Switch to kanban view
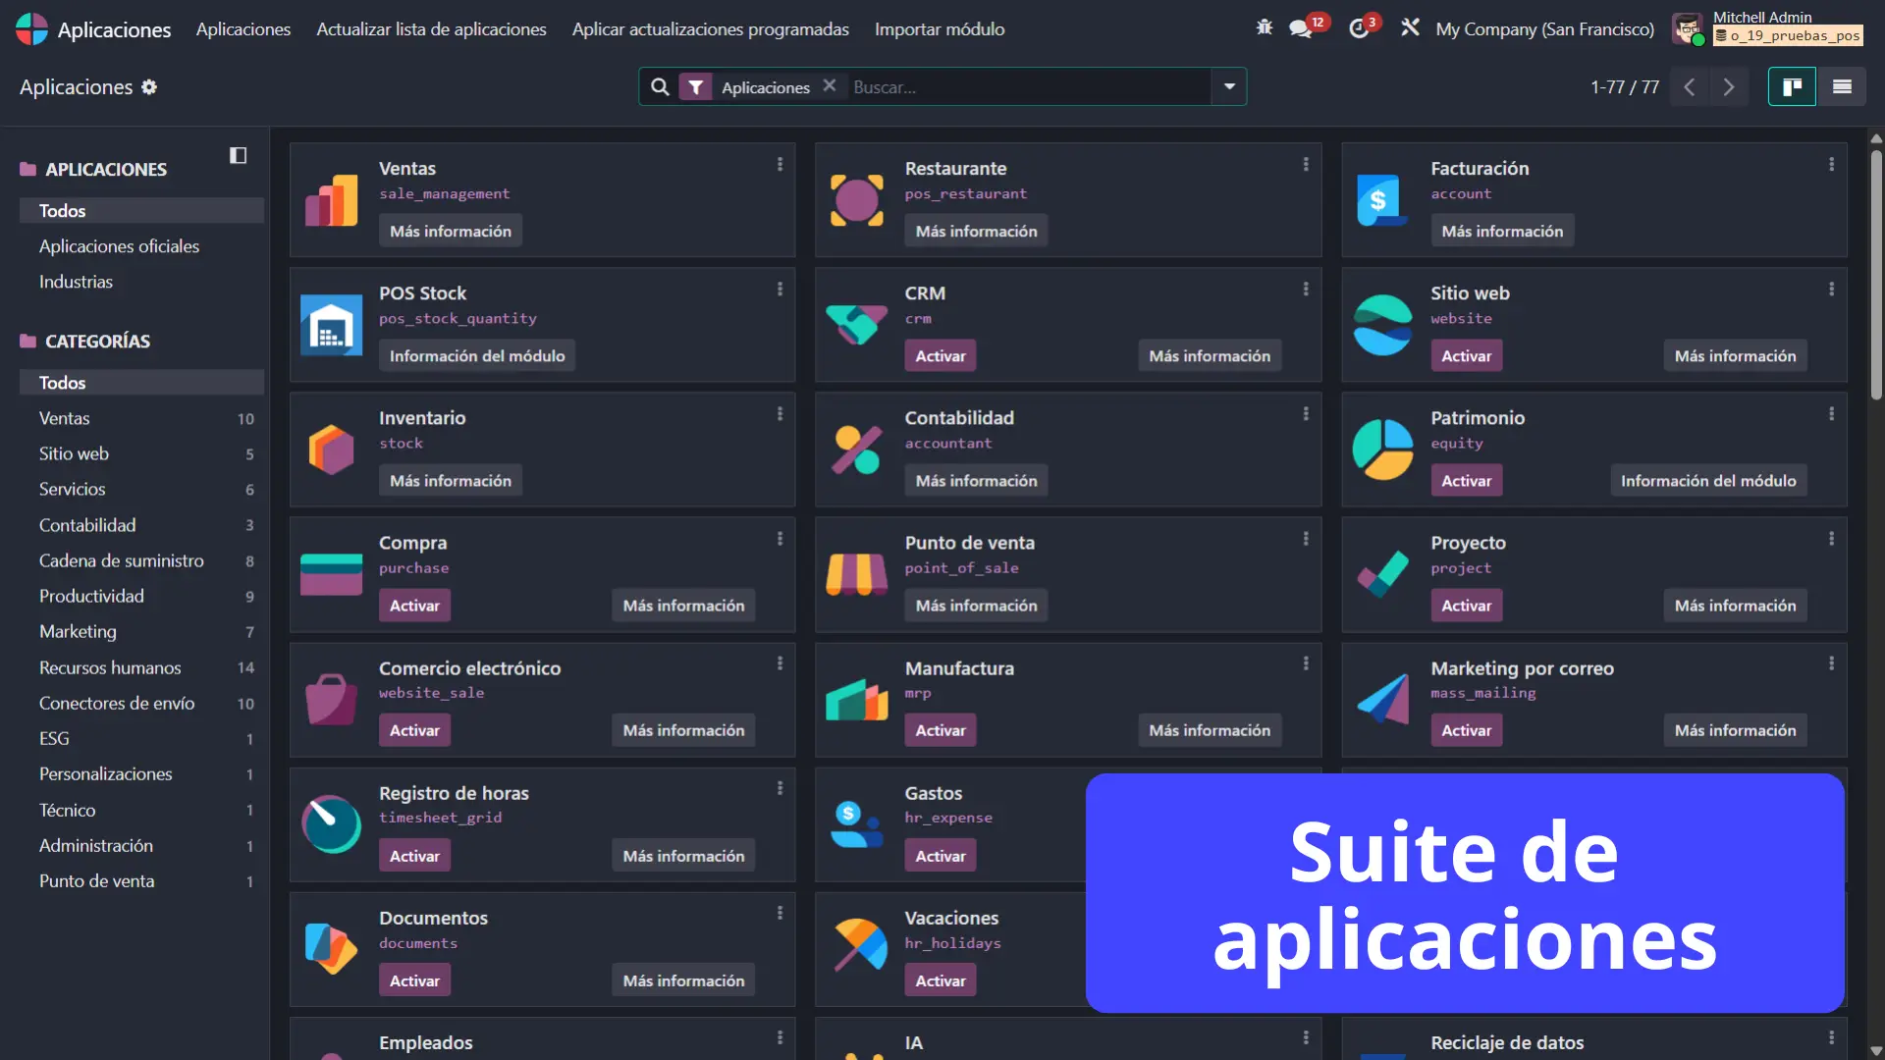This screenshot has height=1060, width=1885. tap(1792, 87)
